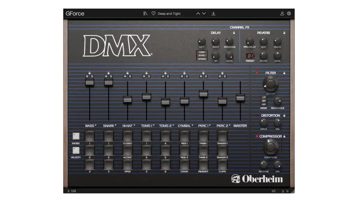Click the Master volume fader

click(240, 98)
